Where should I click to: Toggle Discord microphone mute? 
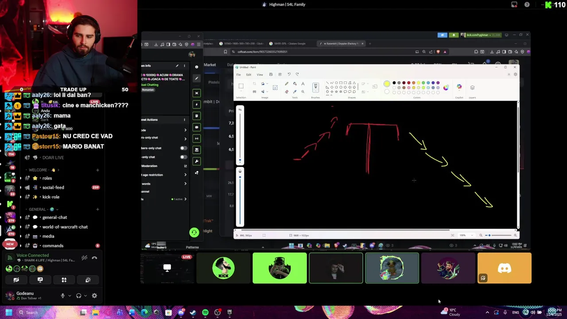(63, 296)
